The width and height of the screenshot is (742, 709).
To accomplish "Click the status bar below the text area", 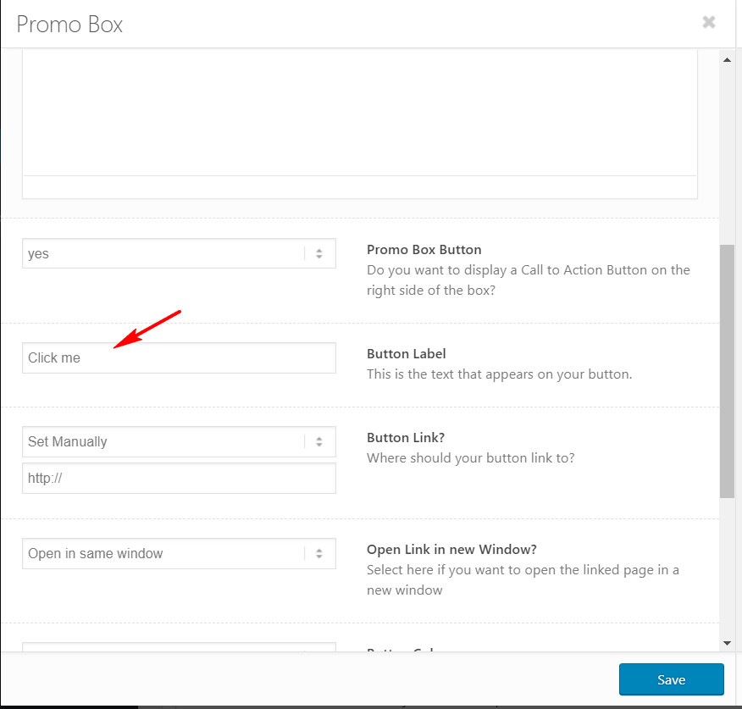I will click(360, 187).
